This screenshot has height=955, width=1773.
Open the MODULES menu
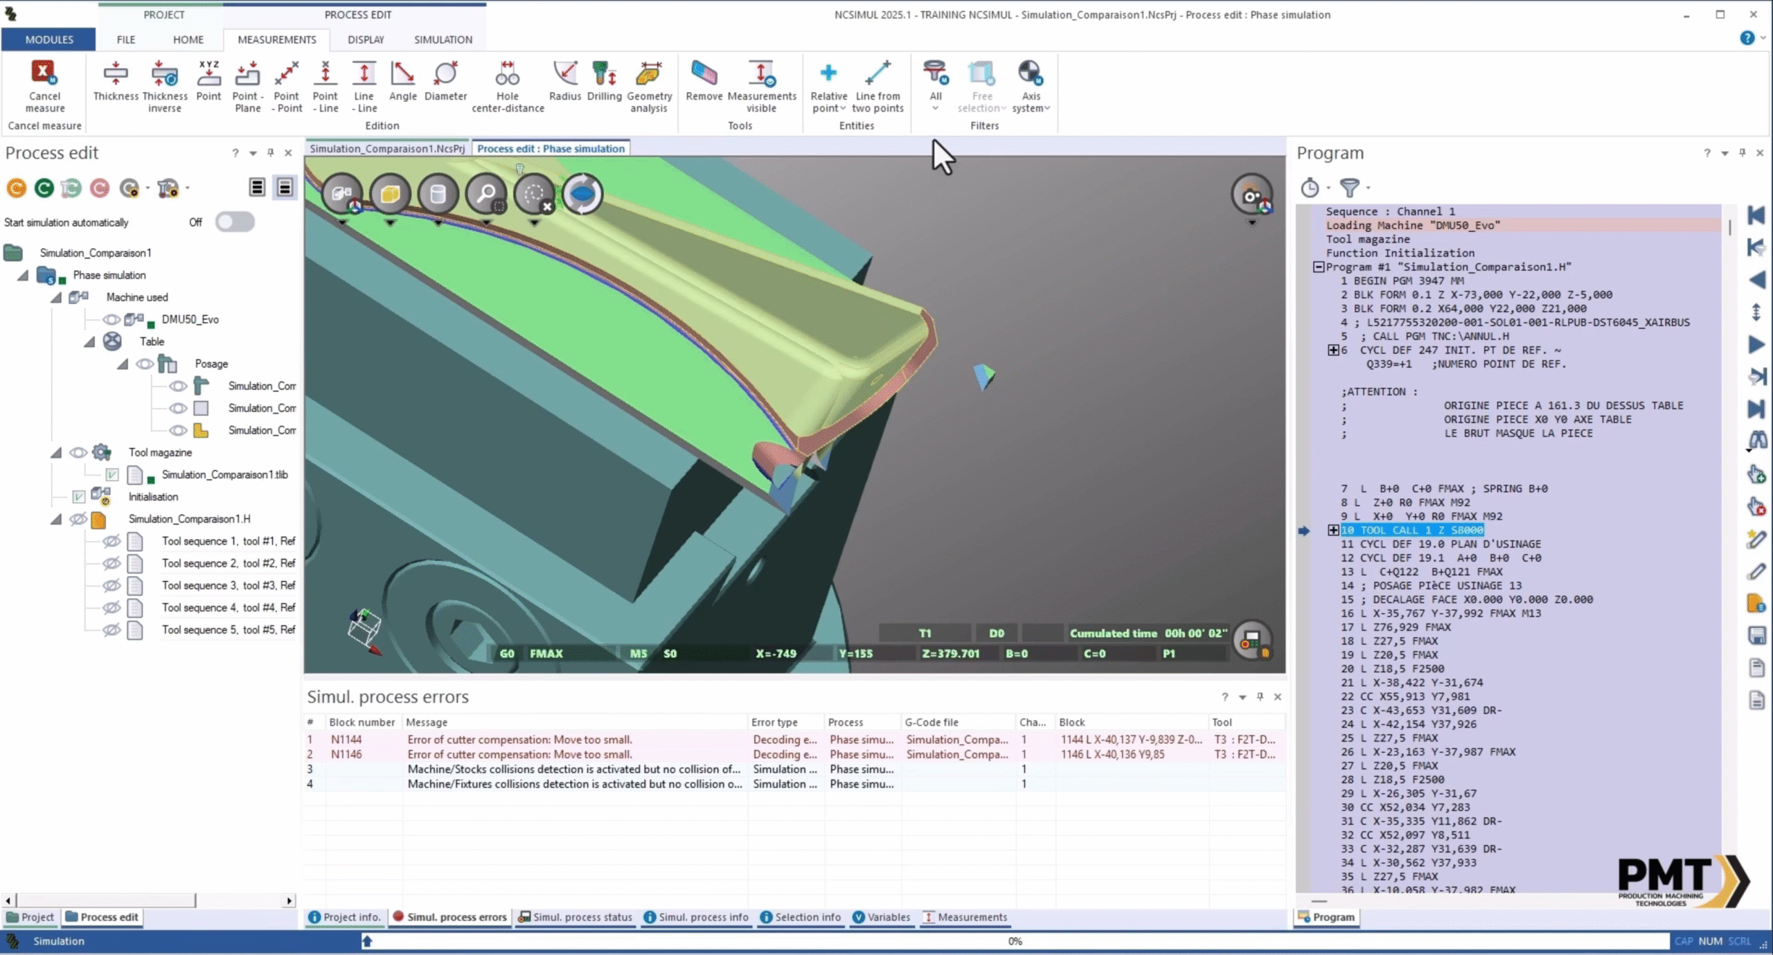[x=48, y=39]
